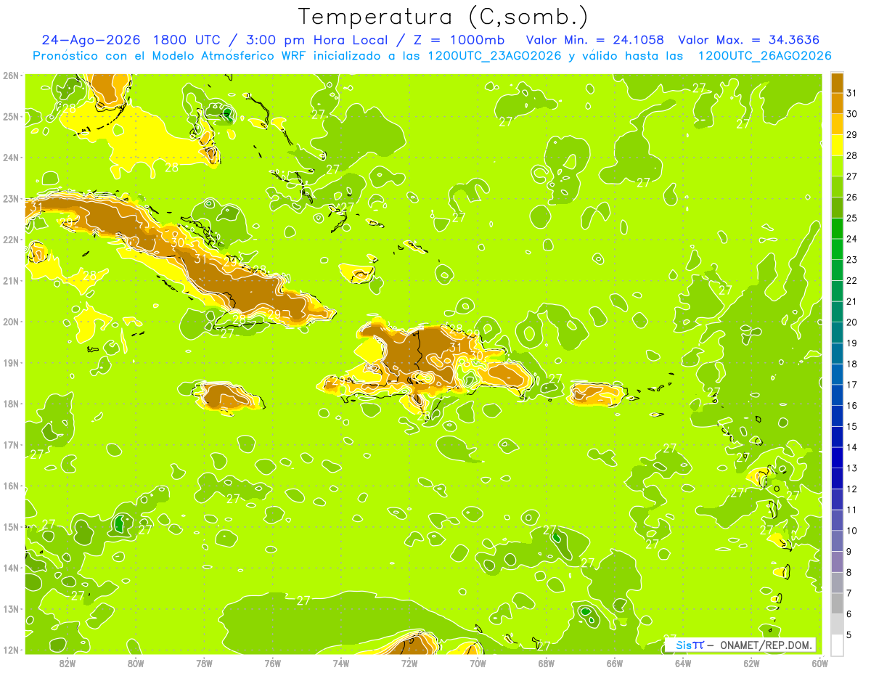The image size is (871, 673).
Task: Pick the color bar segment between 28 and 29
Action: (837, 145)
